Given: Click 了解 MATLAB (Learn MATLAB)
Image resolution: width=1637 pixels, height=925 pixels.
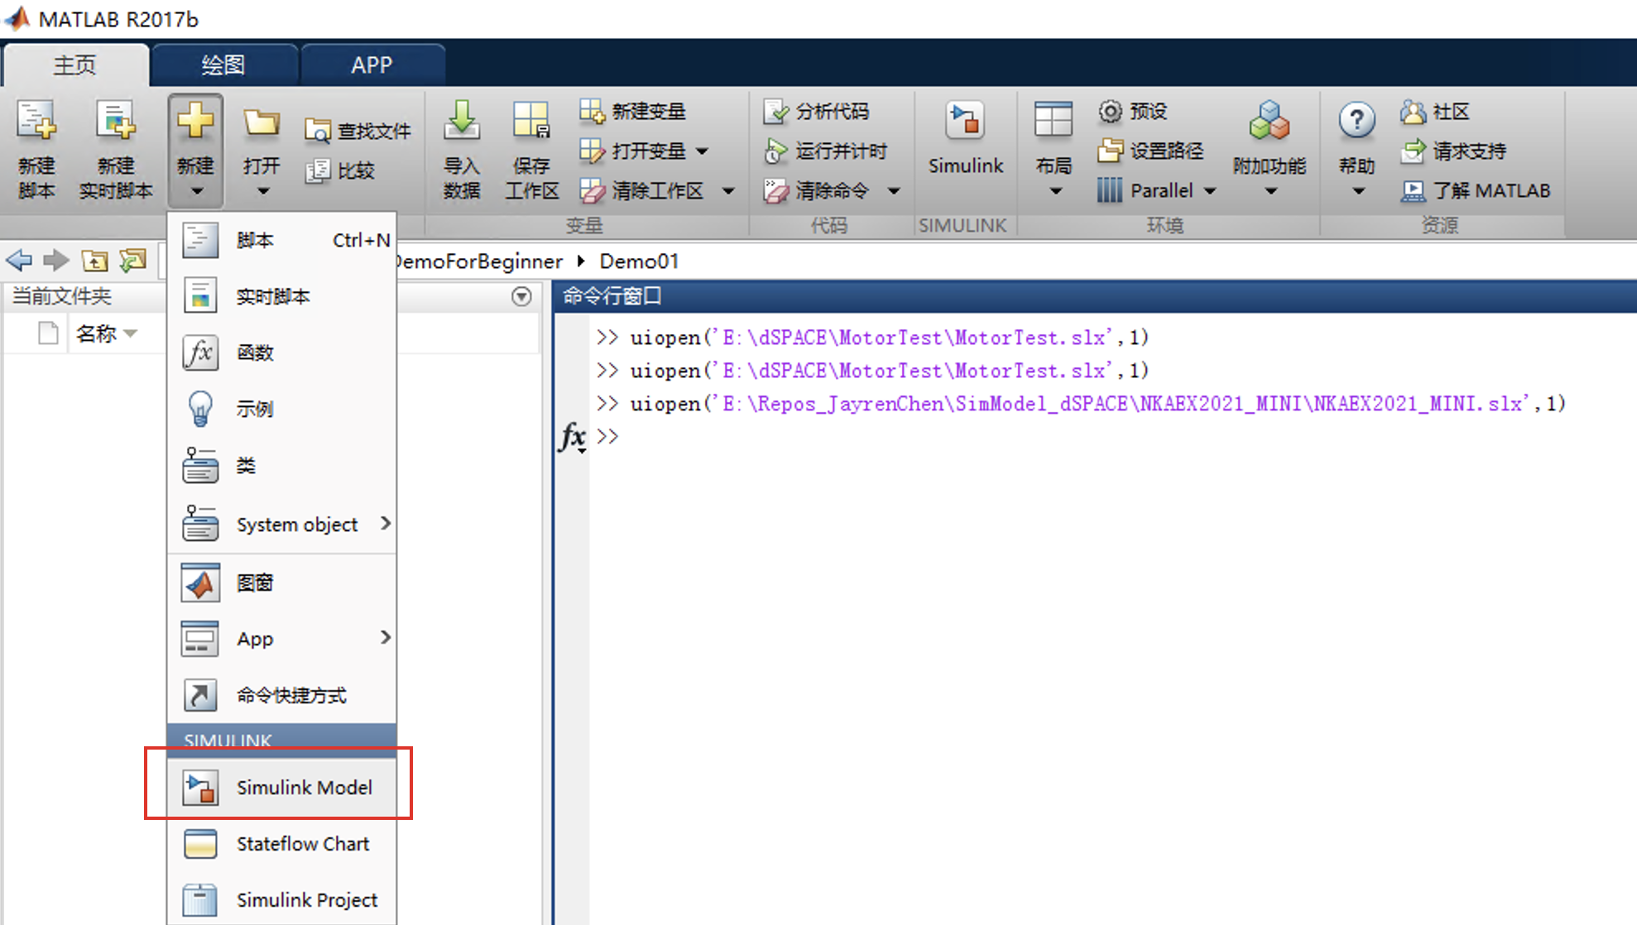Looking at the screenshot, I should (x=1476, y=190).
